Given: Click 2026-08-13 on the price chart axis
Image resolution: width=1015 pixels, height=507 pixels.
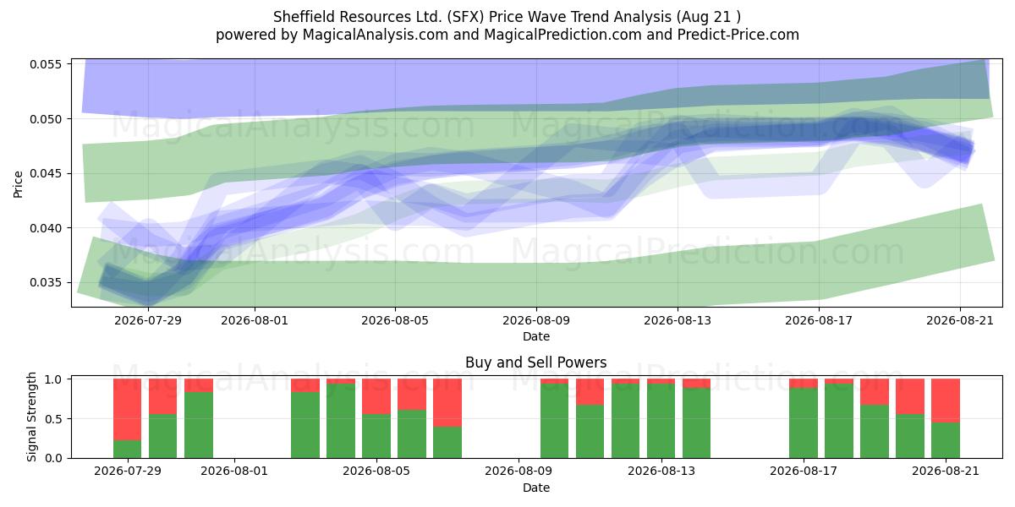Looking at the screenshot, I should [678, 321].
